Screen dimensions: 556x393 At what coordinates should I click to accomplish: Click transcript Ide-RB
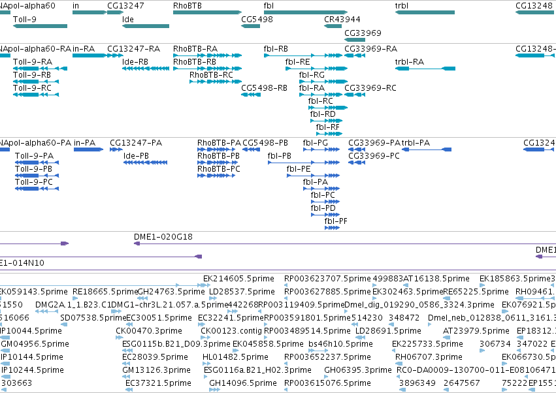tap(146, 69)
